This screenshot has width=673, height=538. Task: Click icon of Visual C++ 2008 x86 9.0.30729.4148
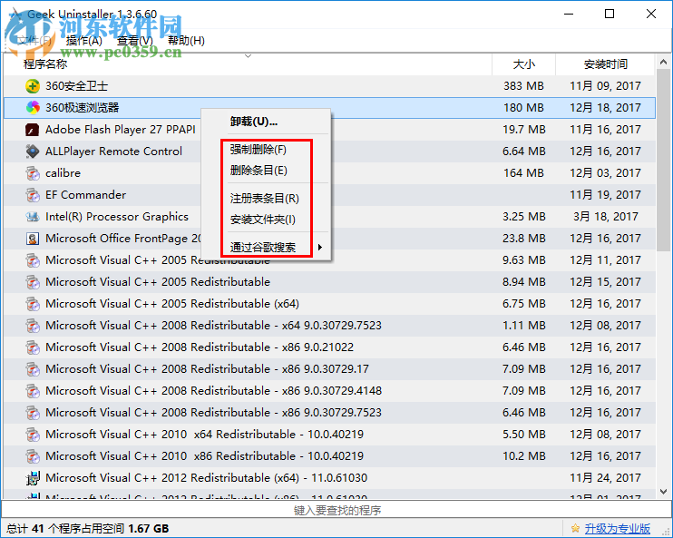tap(33, 391)
